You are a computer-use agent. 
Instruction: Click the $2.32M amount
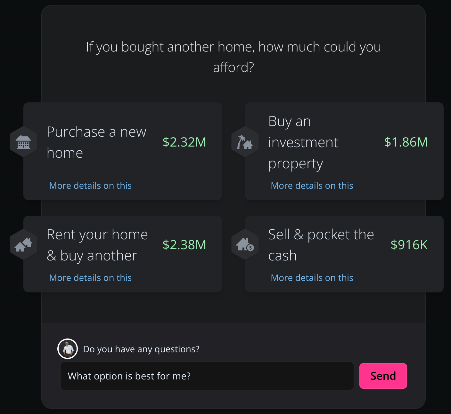pyautogui.click(x=184, y=142)
